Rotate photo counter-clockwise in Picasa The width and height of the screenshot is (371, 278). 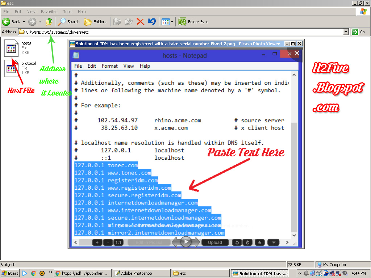pos(237,242)
